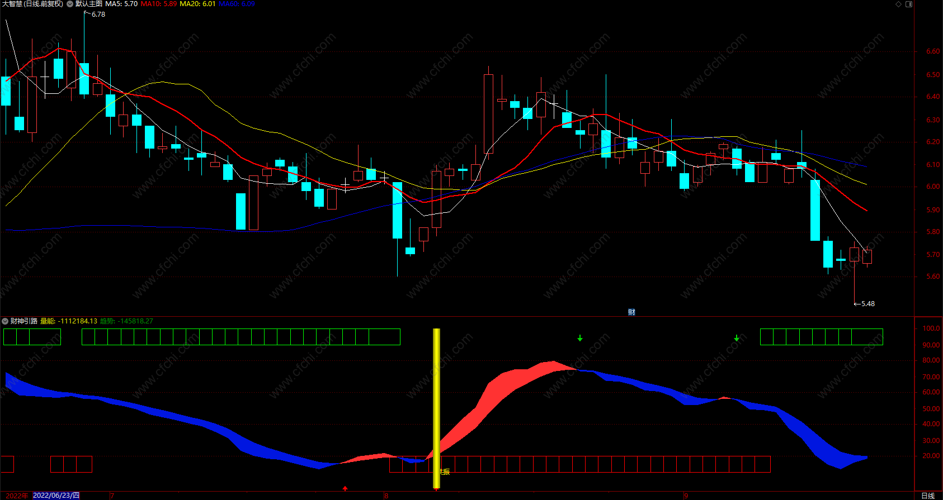
Task: Select the MA60: 6.09 indicator label
Action: click(x=237, y=4)
